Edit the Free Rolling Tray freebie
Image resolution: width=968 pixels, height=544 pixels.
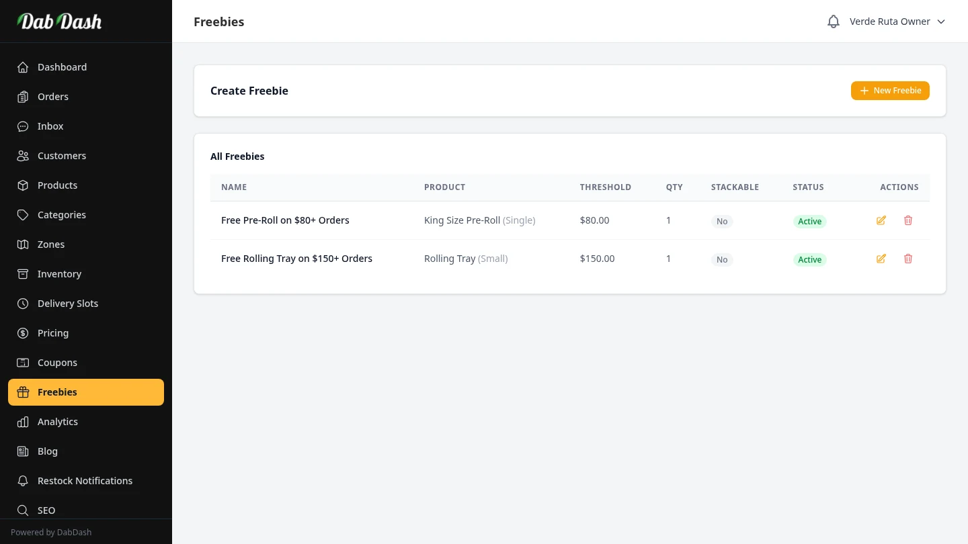pyautogui.click(x=881, y=259)
